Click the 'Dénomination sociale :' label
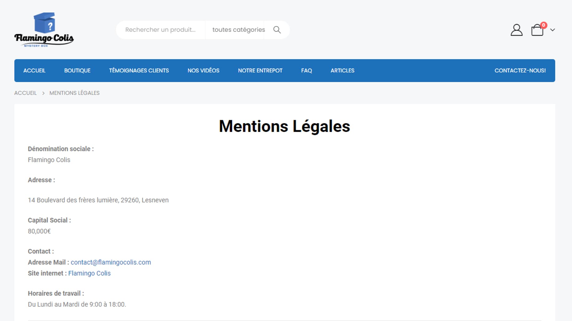 click(x=61, y=149)
